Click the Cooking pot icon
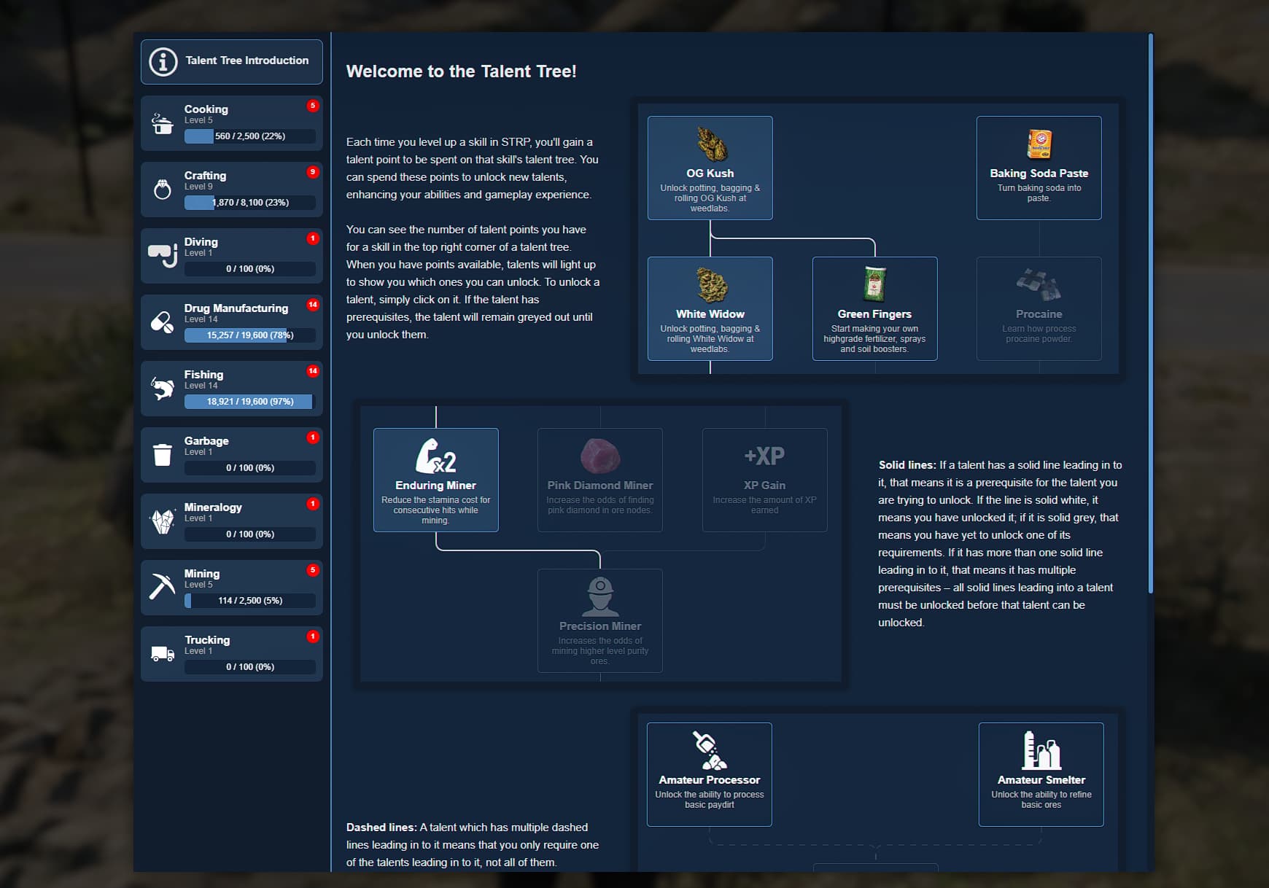The width and height of the screenshot is (1269, 888). click(x=162, y=123)
